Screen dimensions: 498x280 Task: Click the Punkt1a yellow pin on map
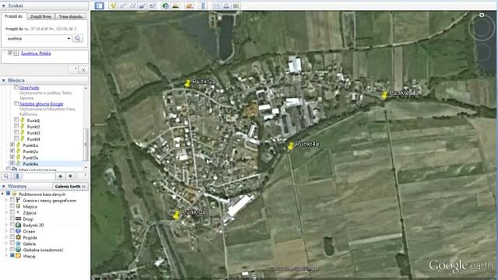pyautogui.click(x=384, y=95)
